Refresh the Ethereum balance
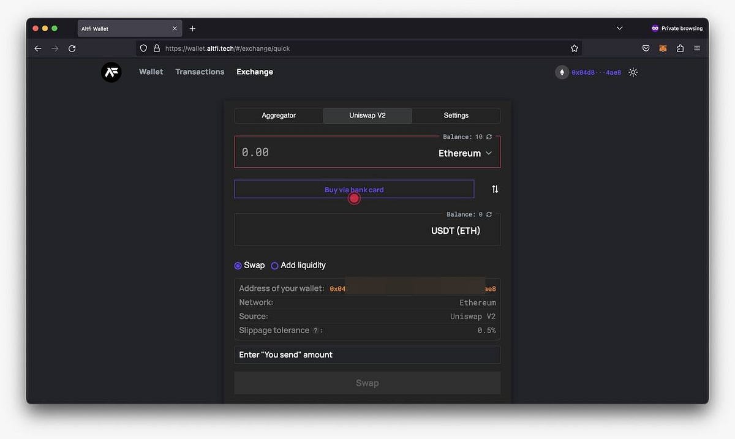The image size is (735, 439). click(x=488, y=137)
